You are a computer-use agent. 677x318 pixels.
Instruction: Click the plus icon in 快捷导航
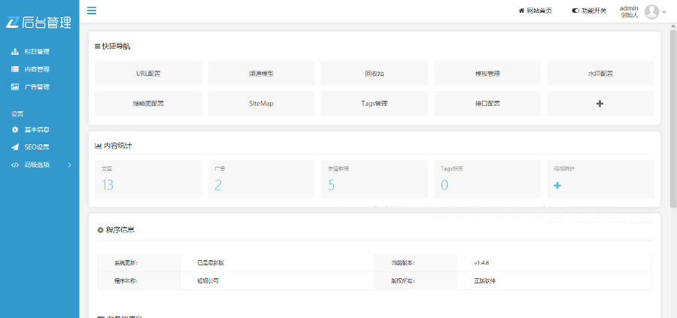[600, 103]
